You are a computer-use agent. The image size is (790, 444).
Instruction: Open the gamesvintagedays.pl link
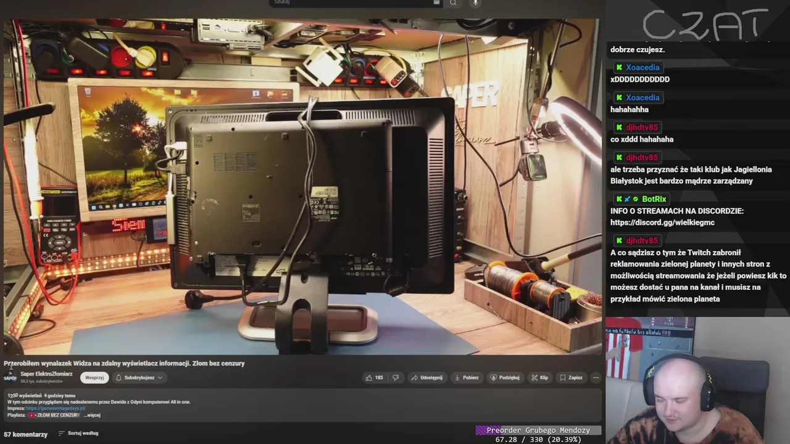pyautogui.click(x=56, y=408)
